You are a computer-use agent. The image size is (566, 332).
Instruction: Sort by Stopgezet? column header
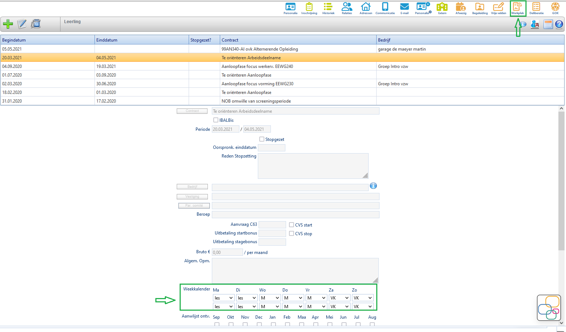click(x=205, y=40)
